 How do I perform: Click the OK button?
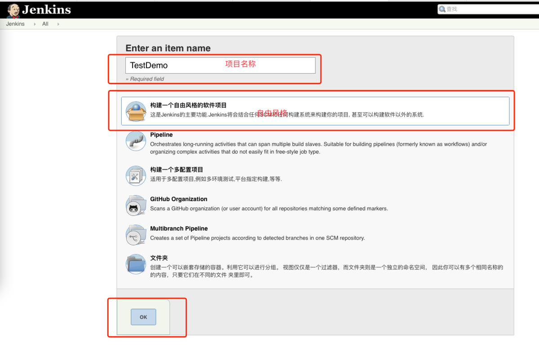pos(143,317)
